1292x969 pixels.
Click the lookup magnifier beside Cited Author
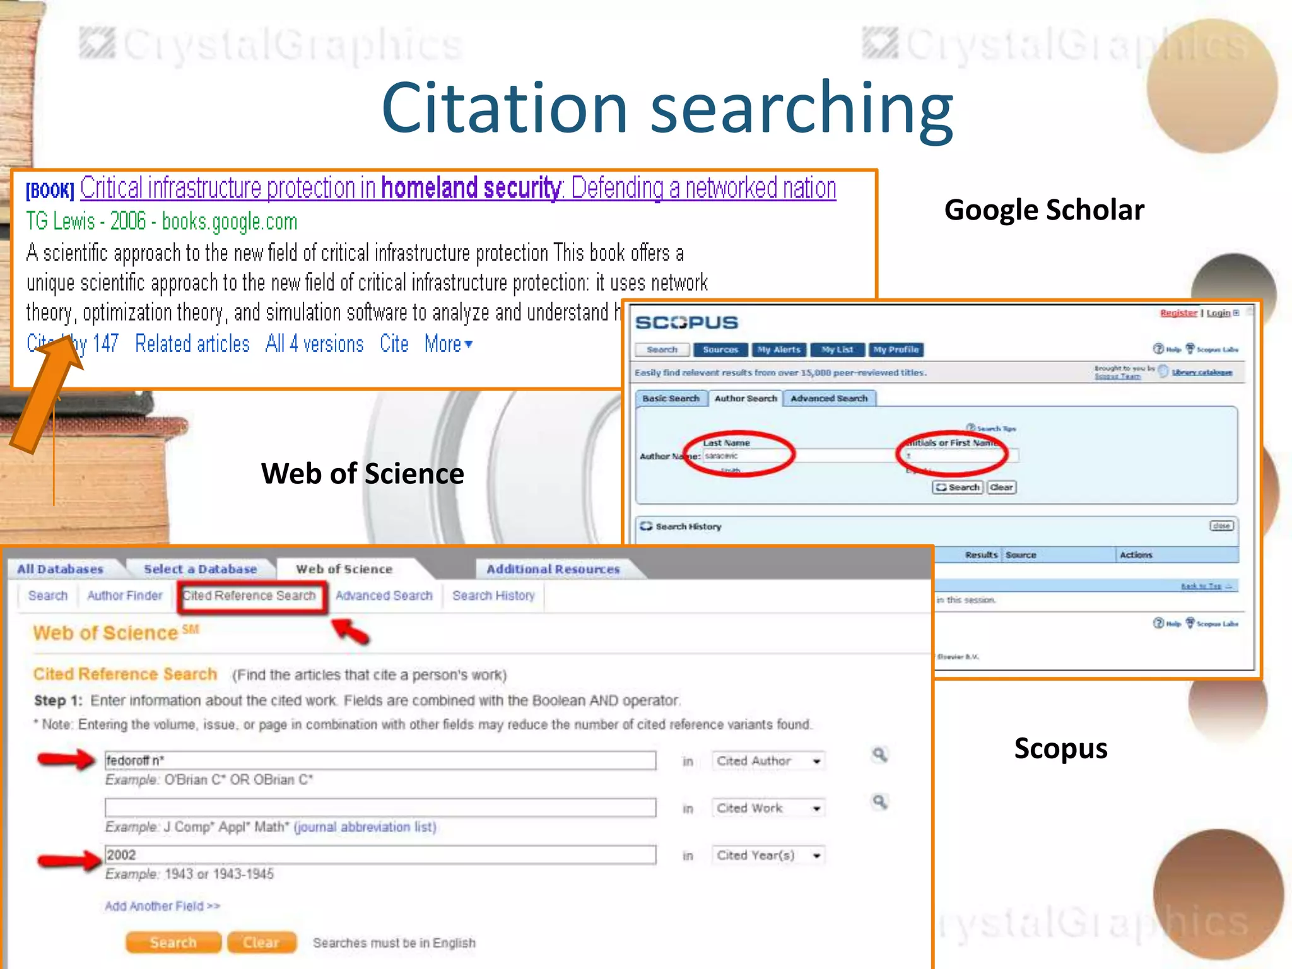pos(880,755)
